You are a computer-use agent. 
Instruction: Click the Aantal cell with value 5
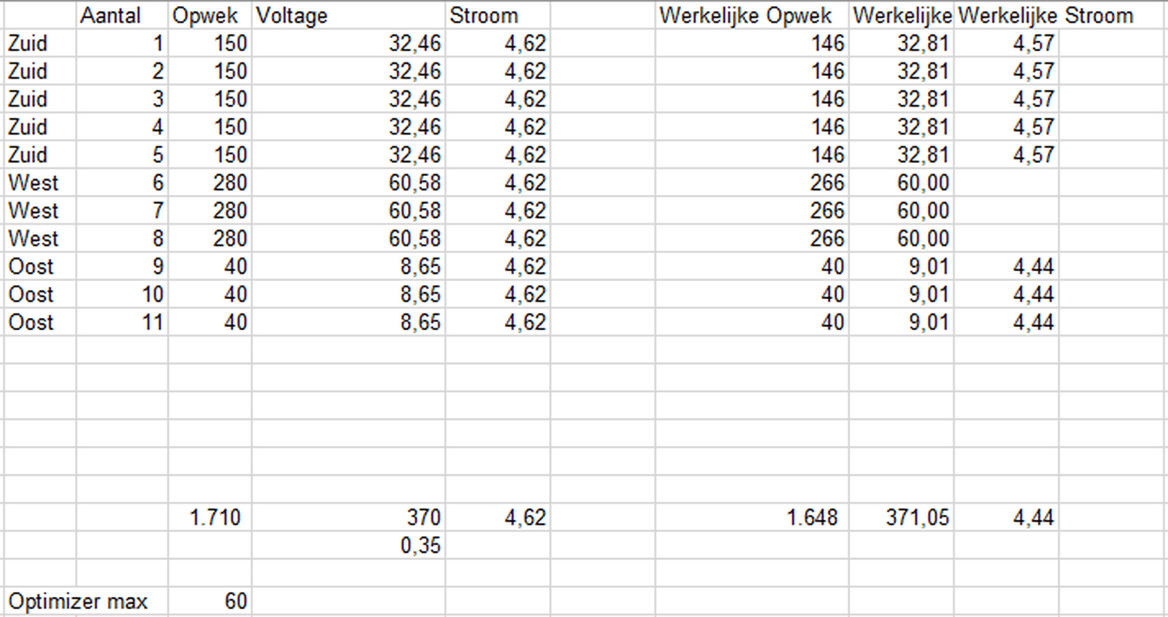click(122, 154)
